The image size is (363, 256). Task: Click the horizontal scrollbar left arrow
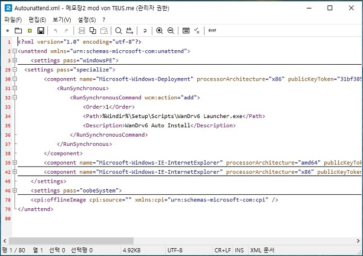tap(5, 241)
